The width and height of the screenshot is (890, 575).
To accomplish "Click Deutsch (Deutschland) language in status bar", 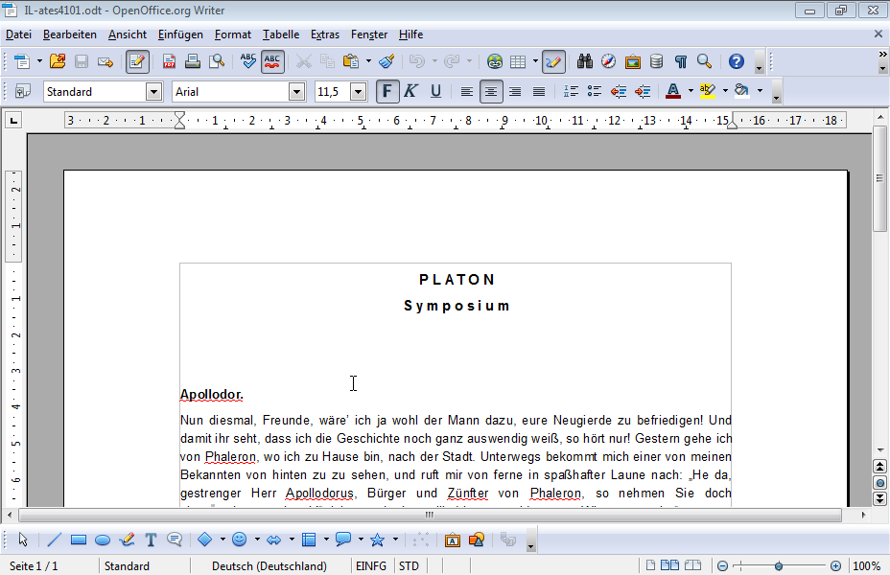I will point(269,566).
